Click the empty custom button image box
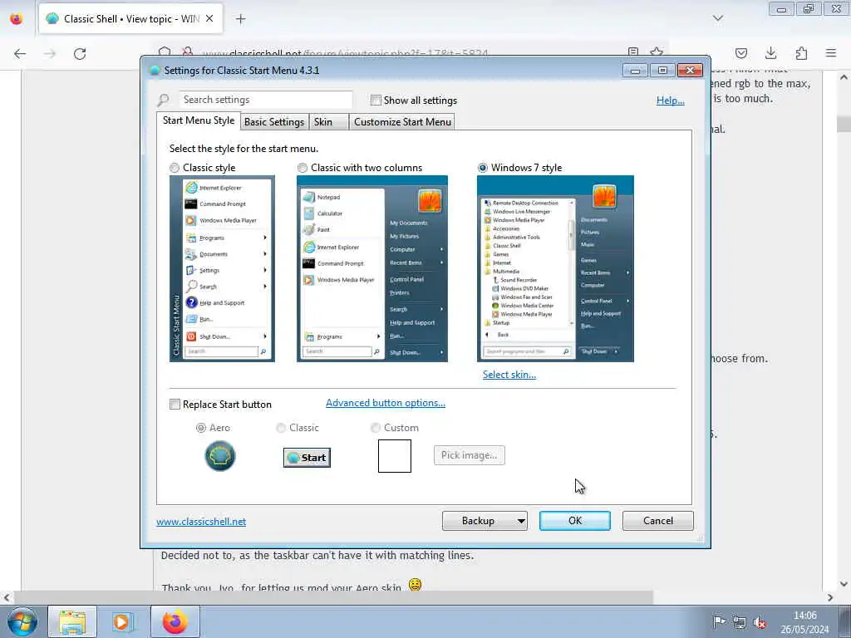Image resolution: width=851 pixels, height=638 pixels. [395, 456]
